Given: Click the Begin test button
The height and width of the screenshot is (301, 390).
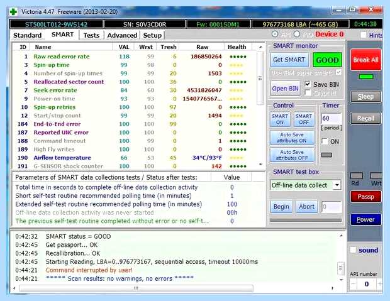Looking at the screenshot, I should coord(281,207).
